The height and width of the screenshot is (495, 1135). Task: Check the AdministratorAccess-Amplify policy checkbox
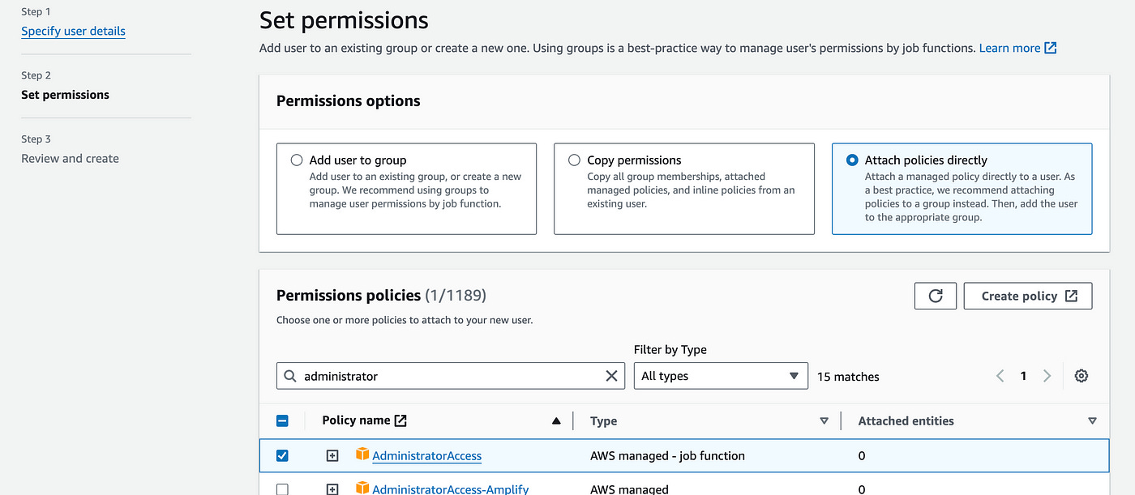point(282,489)
